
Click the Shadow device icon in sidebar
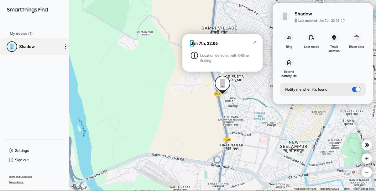pos(12,47)
